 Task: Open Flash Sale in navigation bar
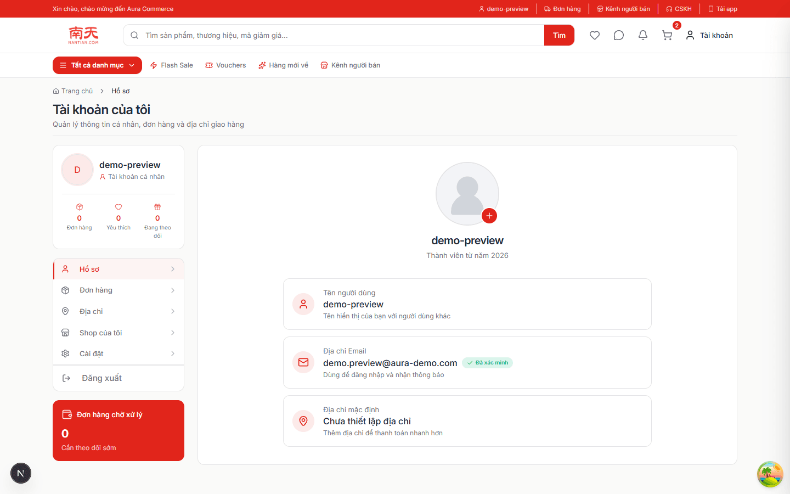171,65
